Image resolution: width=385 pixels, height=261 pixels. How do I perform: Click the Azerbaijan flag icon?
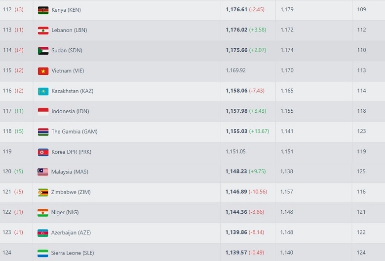(x=43, y=232)
